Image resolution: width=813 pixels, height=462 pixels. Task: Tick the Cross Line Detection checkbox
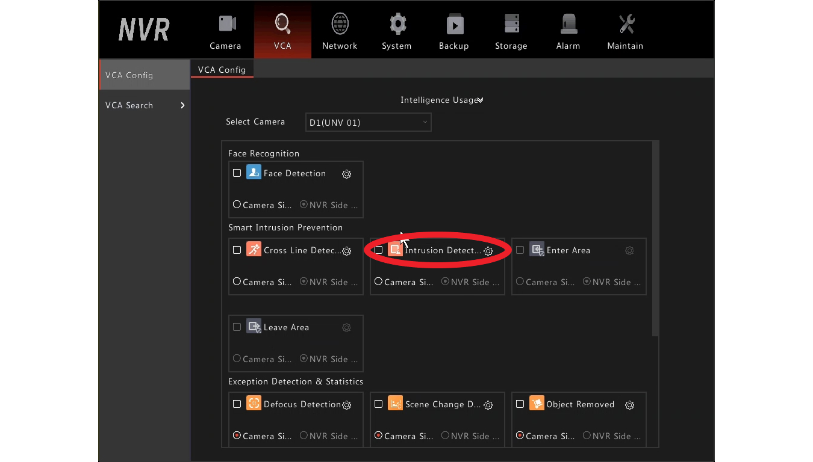tap(237, 250)
